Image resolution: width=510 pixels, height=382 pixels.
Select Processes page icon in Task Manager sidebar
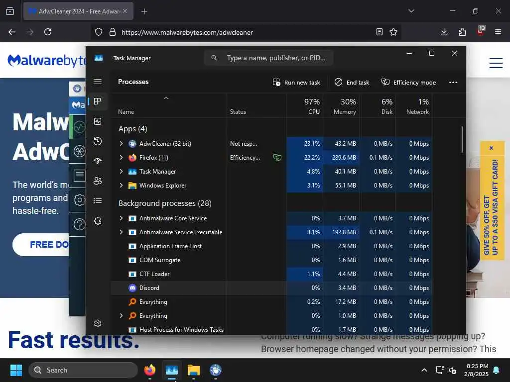point(98,101)
